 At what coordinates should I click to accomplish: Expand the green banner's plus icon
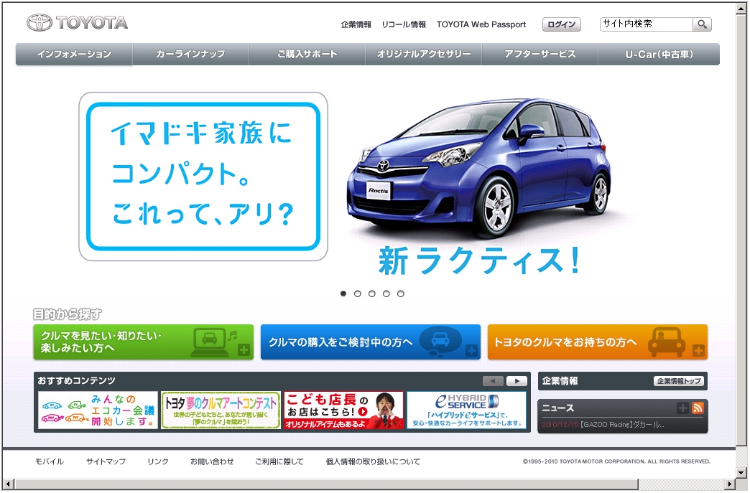244,351
